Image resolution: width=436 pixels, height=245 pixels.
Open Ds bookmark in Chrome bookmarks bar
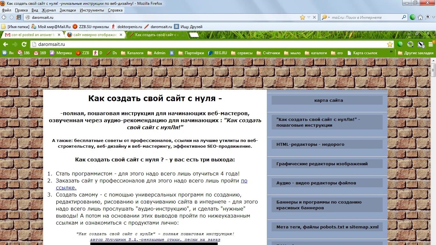(x=111, y=53)
